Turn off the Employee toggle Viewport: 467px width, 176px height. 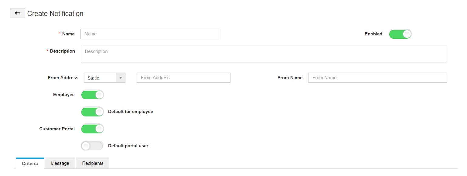93,95
